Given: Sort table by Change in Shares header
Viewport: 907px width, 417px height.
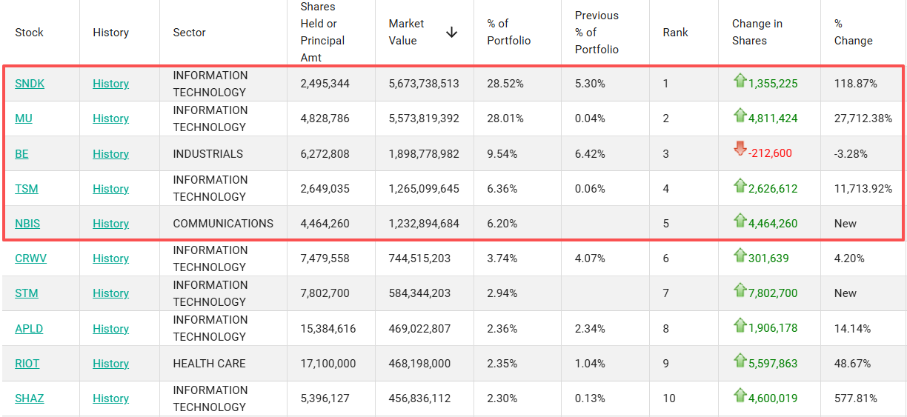Looking at the screenshot, I should pyautogui.click(x=757, y=33).
